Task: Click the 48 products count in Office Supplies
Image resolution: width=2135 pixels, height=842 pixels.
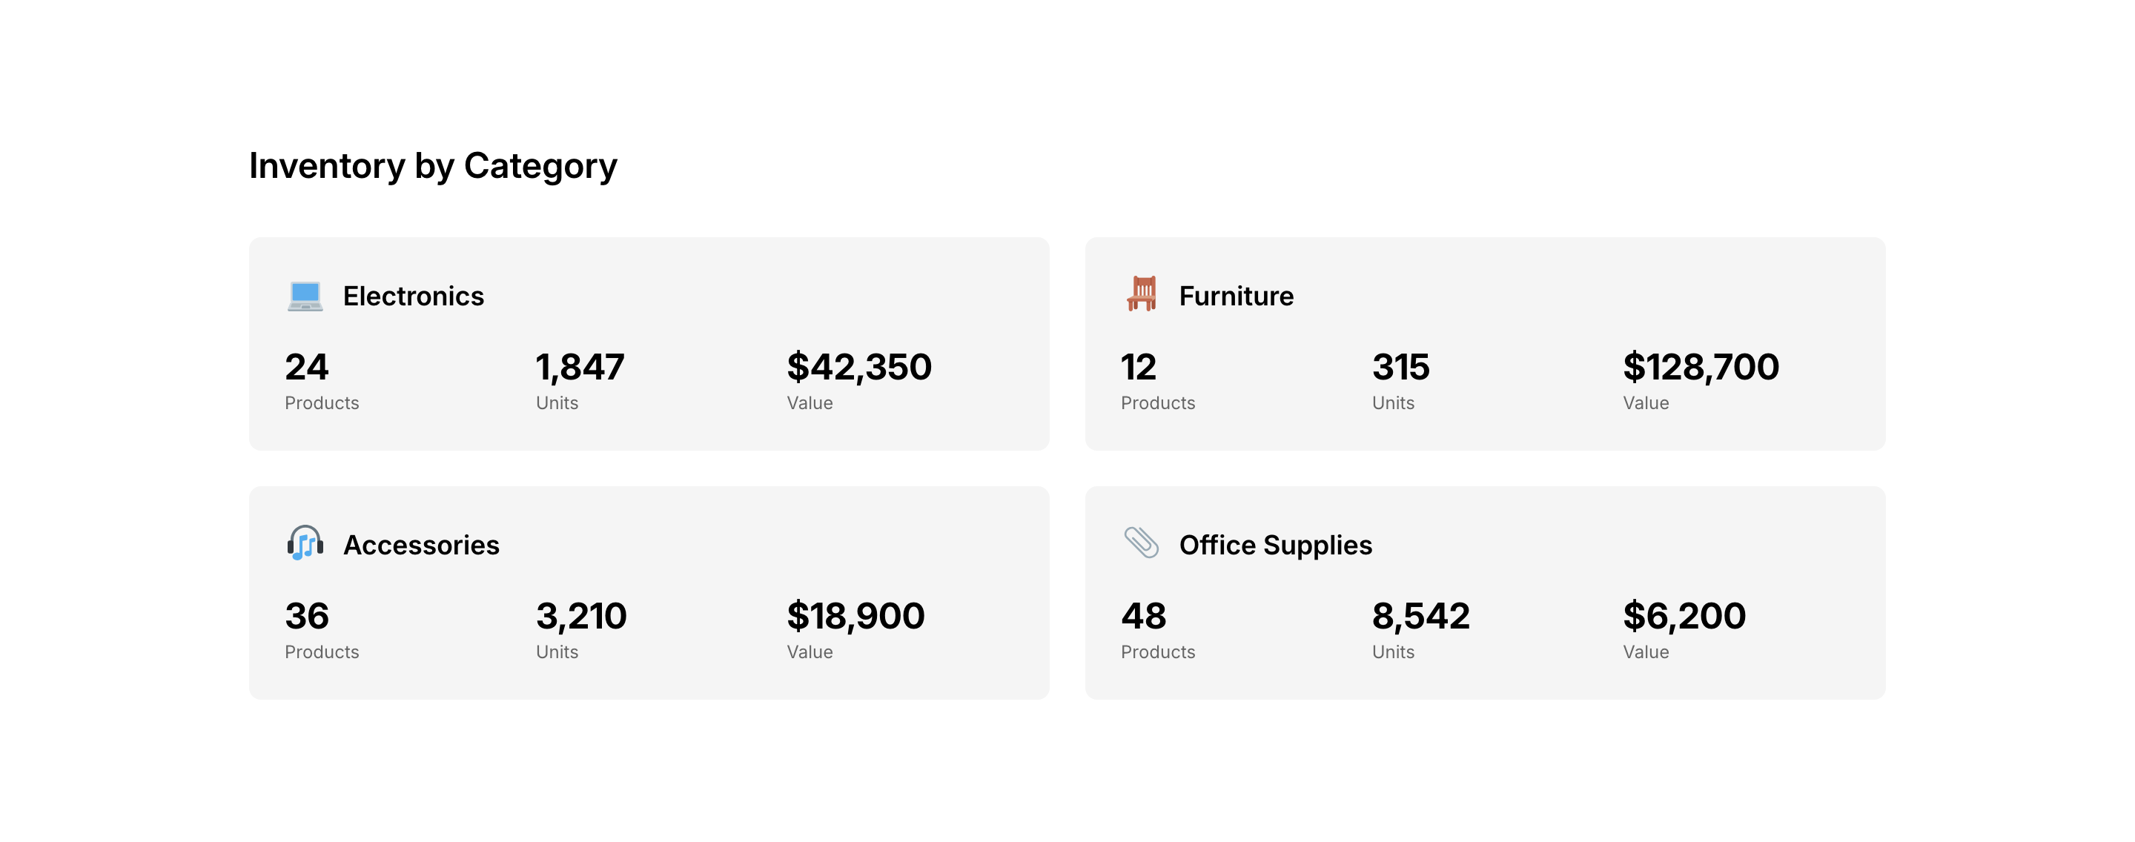Action: click(1143, 616)
